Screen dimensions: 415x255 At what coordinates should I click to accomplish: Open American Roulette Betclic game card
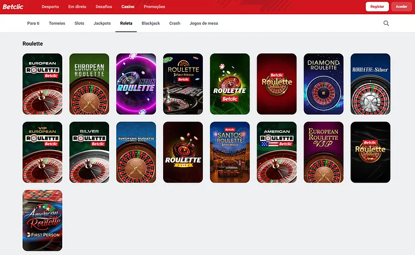coord(277,152)
